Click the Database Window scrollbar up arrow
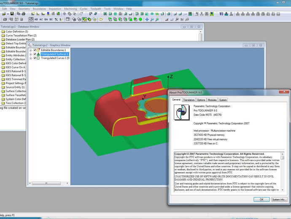The image size is (291, 219). coord(200,32)
